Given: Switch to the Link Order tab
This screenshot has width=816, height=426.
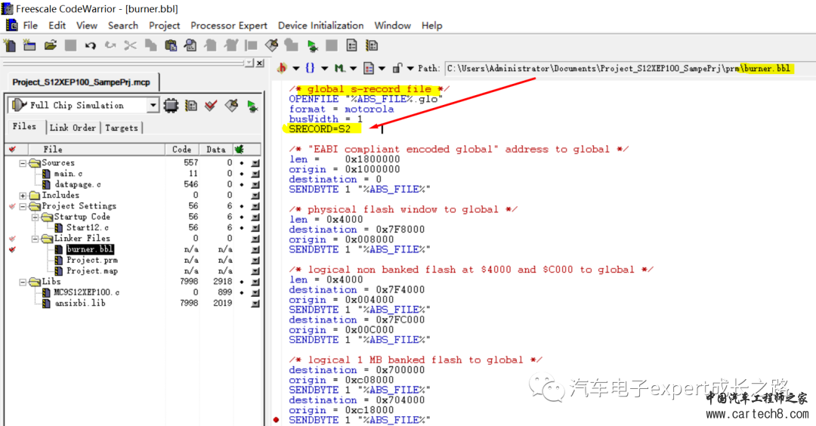Looking at the screenshot, I should pos(73,128).
